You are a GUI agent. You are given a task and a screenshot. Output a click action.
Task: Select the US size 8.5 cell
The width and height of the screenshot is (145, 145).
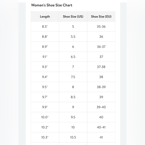click(x=73, y=97)
